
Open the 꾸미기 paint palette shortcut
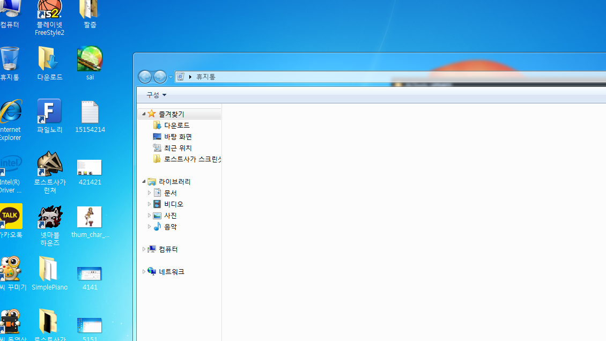pos(12,274)
